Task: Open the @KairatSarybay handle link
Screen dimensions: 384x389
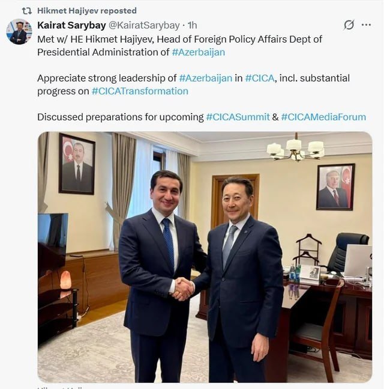Action: (x=144, y=25)
